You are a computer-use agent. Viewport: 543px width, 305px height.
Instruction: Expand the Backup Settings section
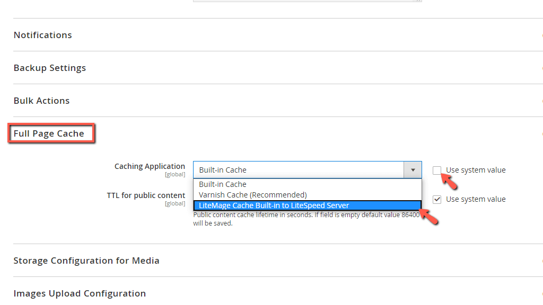pyautogui.click(x=49, y=68)
